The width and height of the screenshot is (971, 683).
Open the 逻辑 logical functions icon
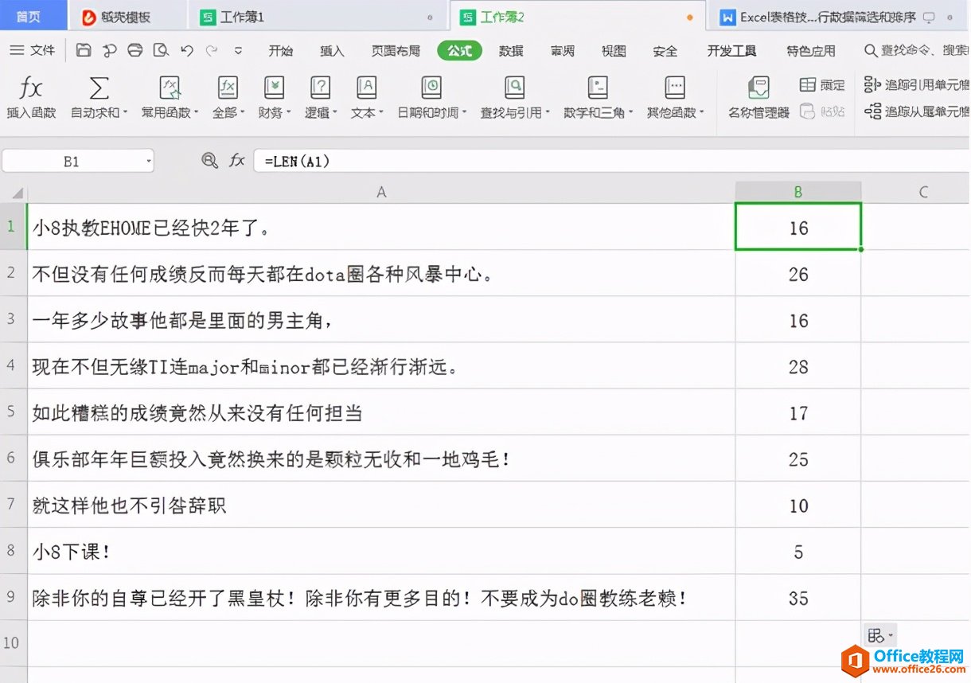(x=320, y=88)
